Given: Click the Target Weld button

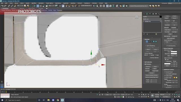Looking at the screenshot, I should point(155,71).
